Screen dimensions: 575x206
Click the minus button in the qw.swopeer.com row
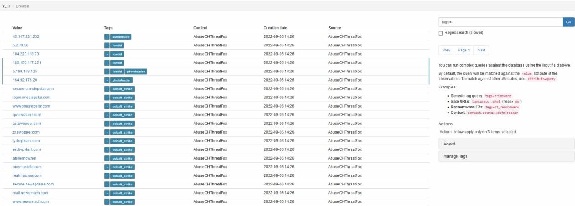point(107,115)
